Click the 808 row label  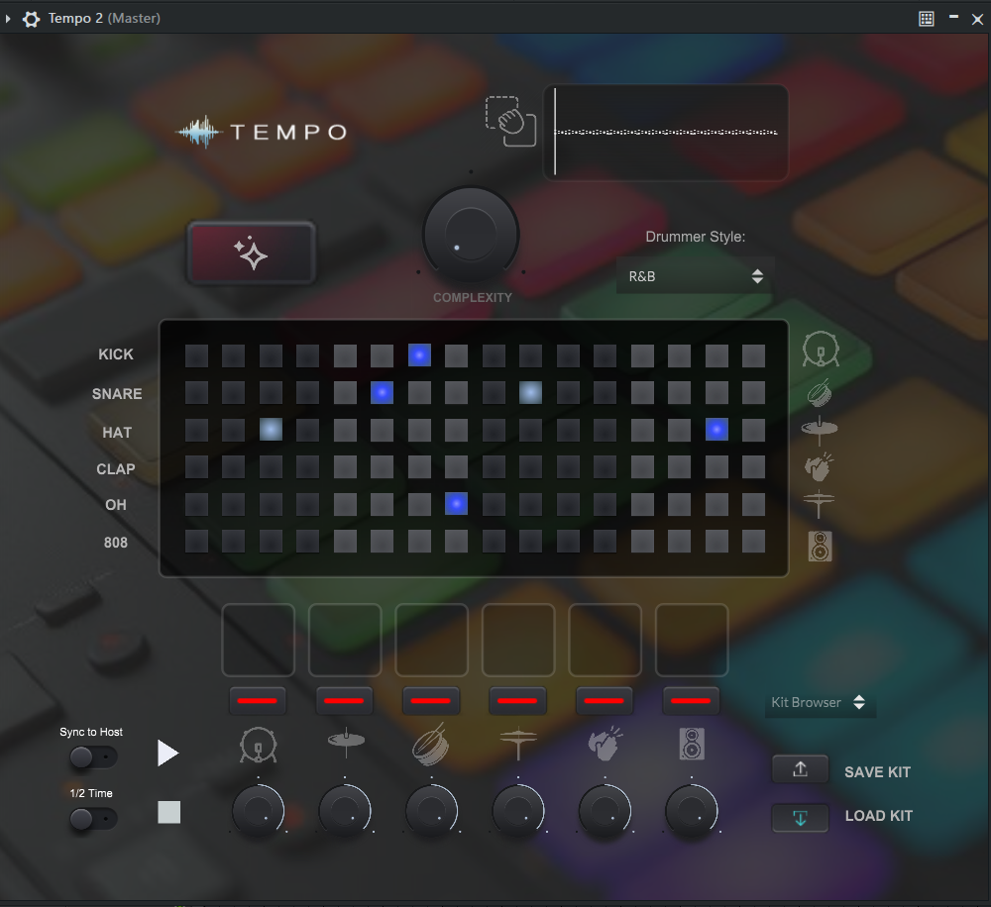click(x=116, y=543)
